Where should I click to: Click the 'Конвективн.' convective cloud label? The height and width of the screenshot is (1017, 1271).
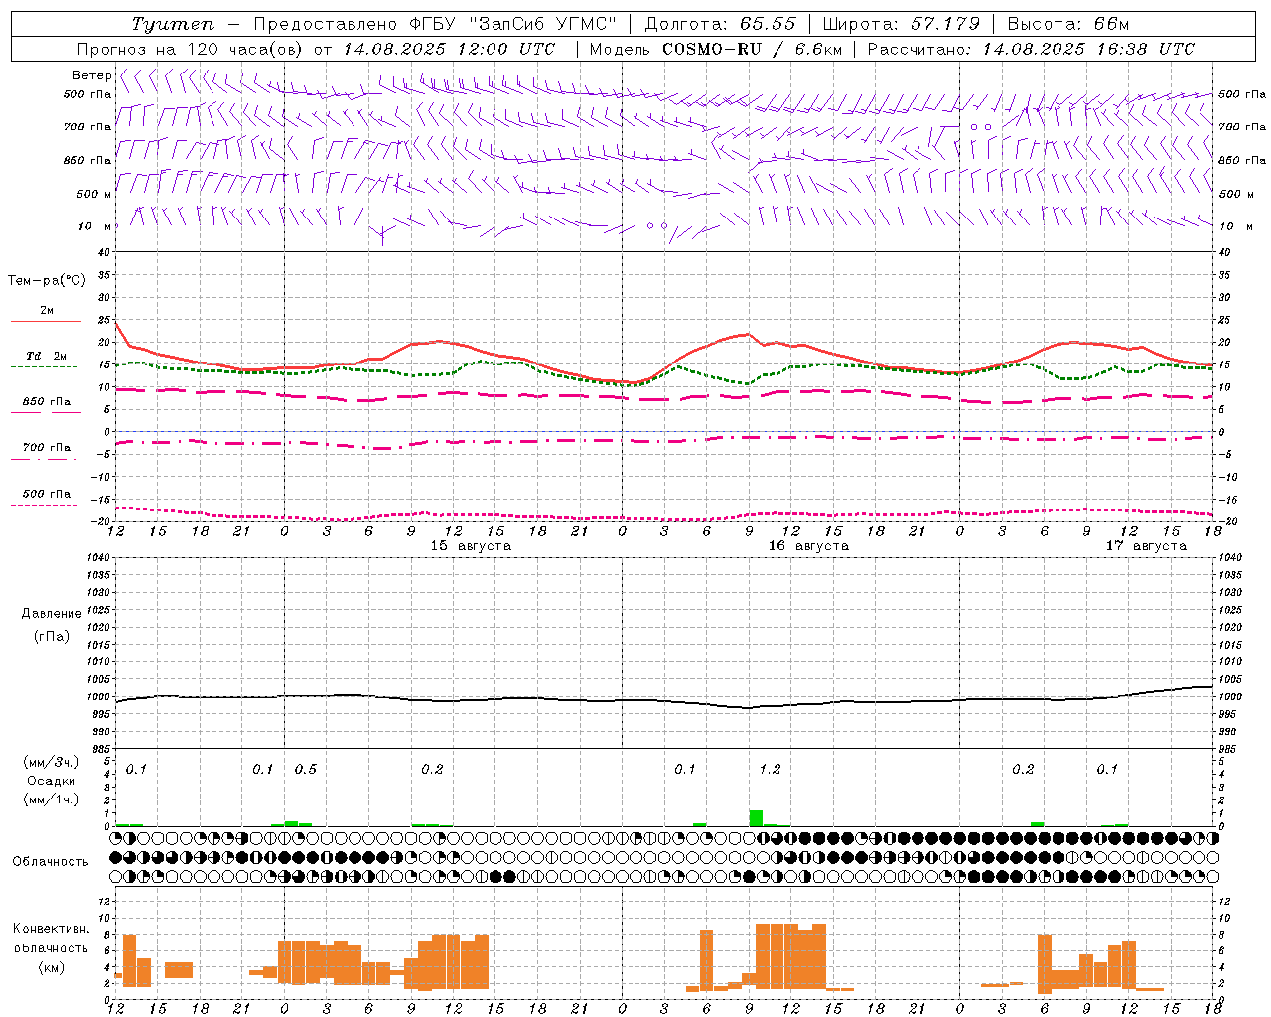(51, 929)
